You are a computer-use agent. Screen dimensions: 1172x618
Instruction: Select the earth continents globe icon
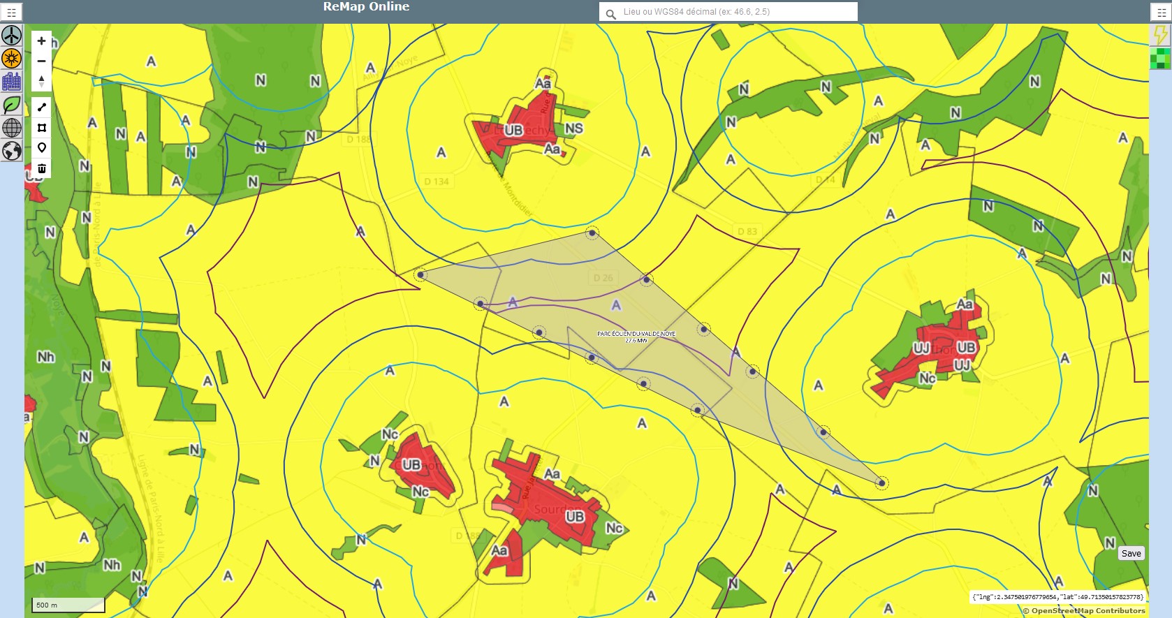pyautogui.click(x=12, y=151)
